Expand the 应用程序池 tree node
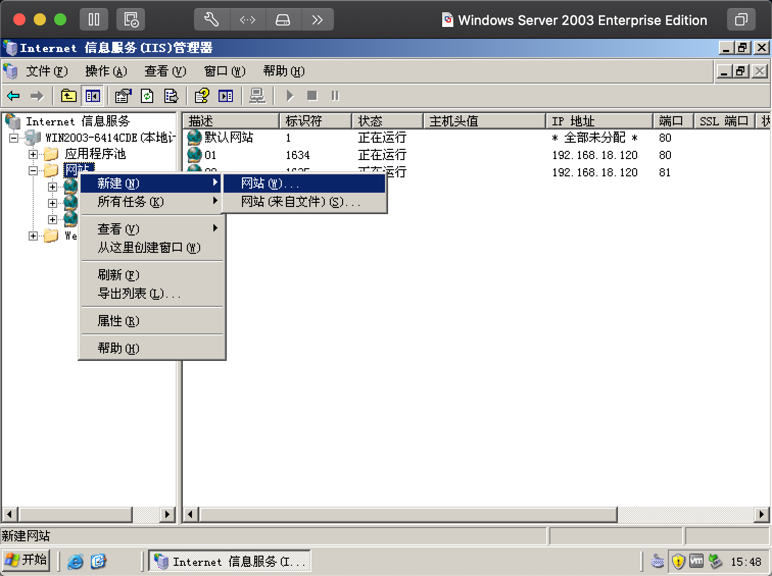 [33, 154]
